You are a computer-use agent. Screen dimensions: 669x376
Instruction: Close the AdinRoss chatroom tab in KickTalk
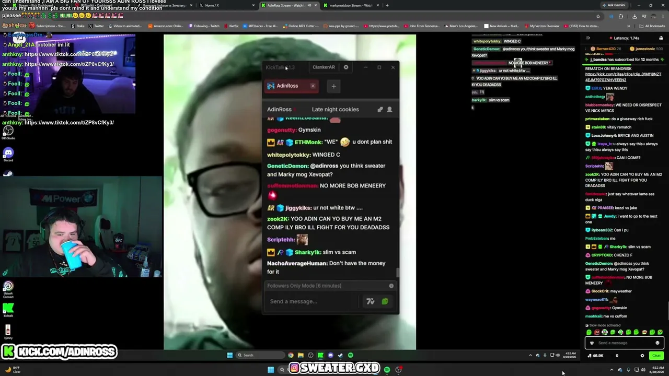[x=313, y=86]
